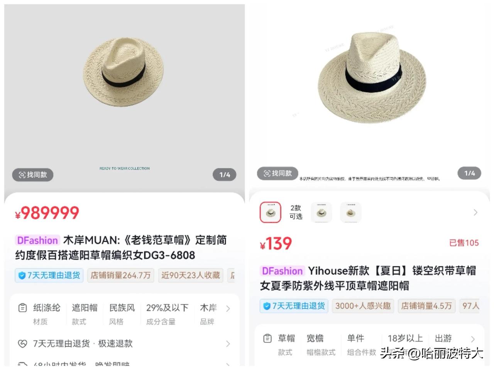Select the first red-outlined hat variant thumbnail

(x=271, y=212)
